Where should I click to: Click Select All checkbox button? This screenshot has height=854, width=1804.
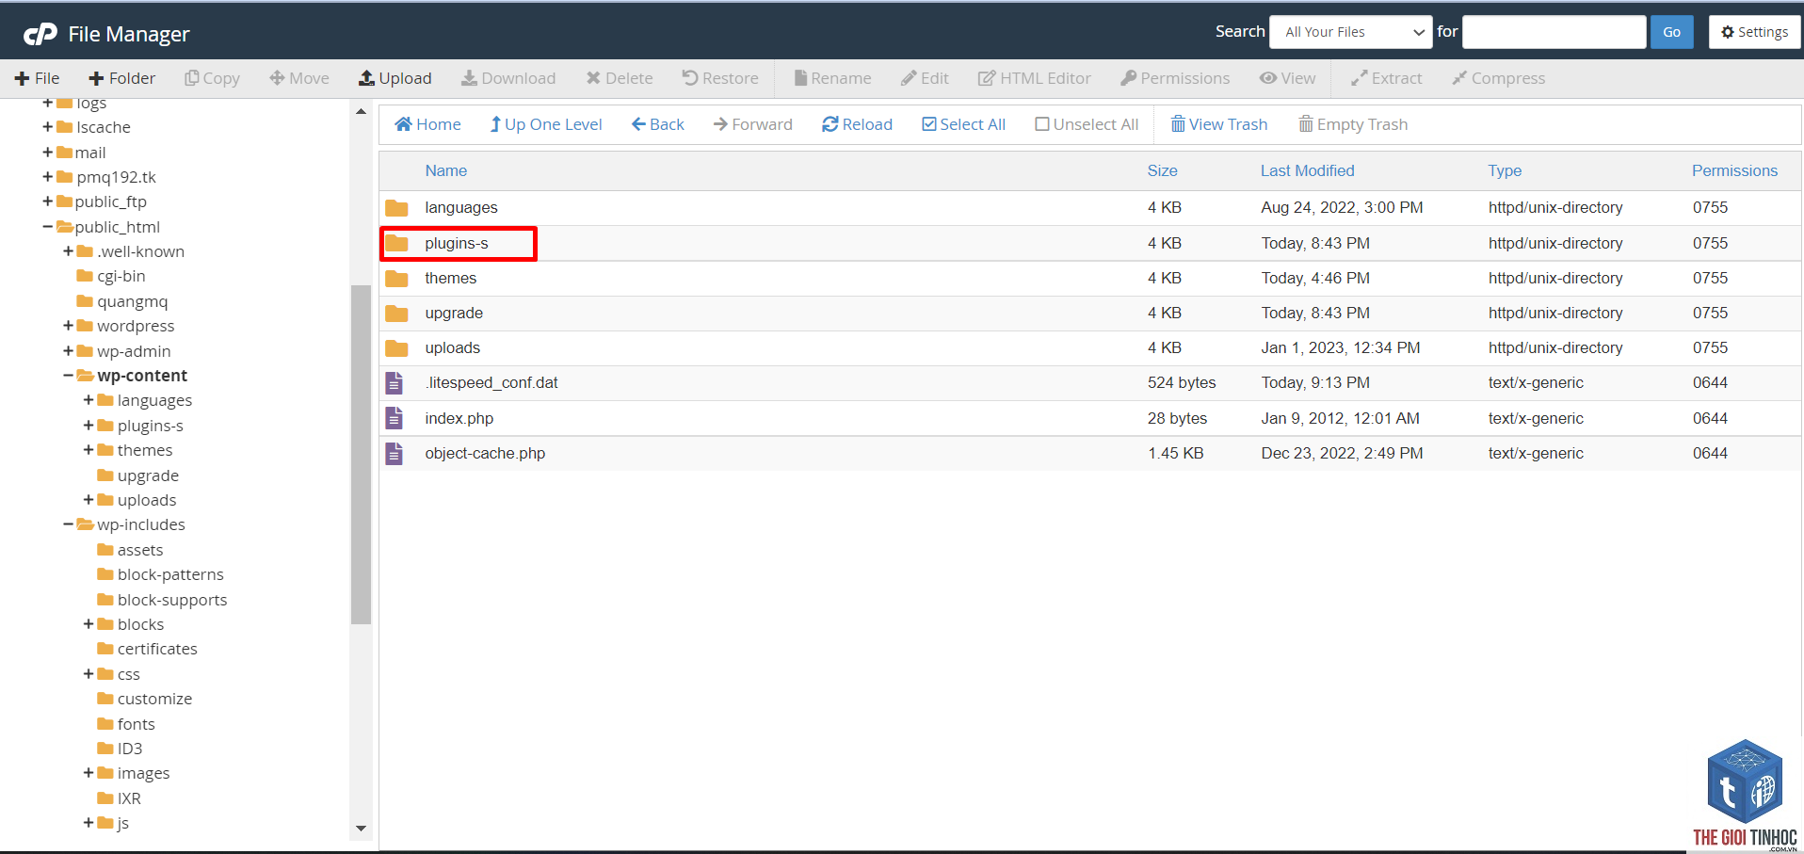tap(963, 124)
